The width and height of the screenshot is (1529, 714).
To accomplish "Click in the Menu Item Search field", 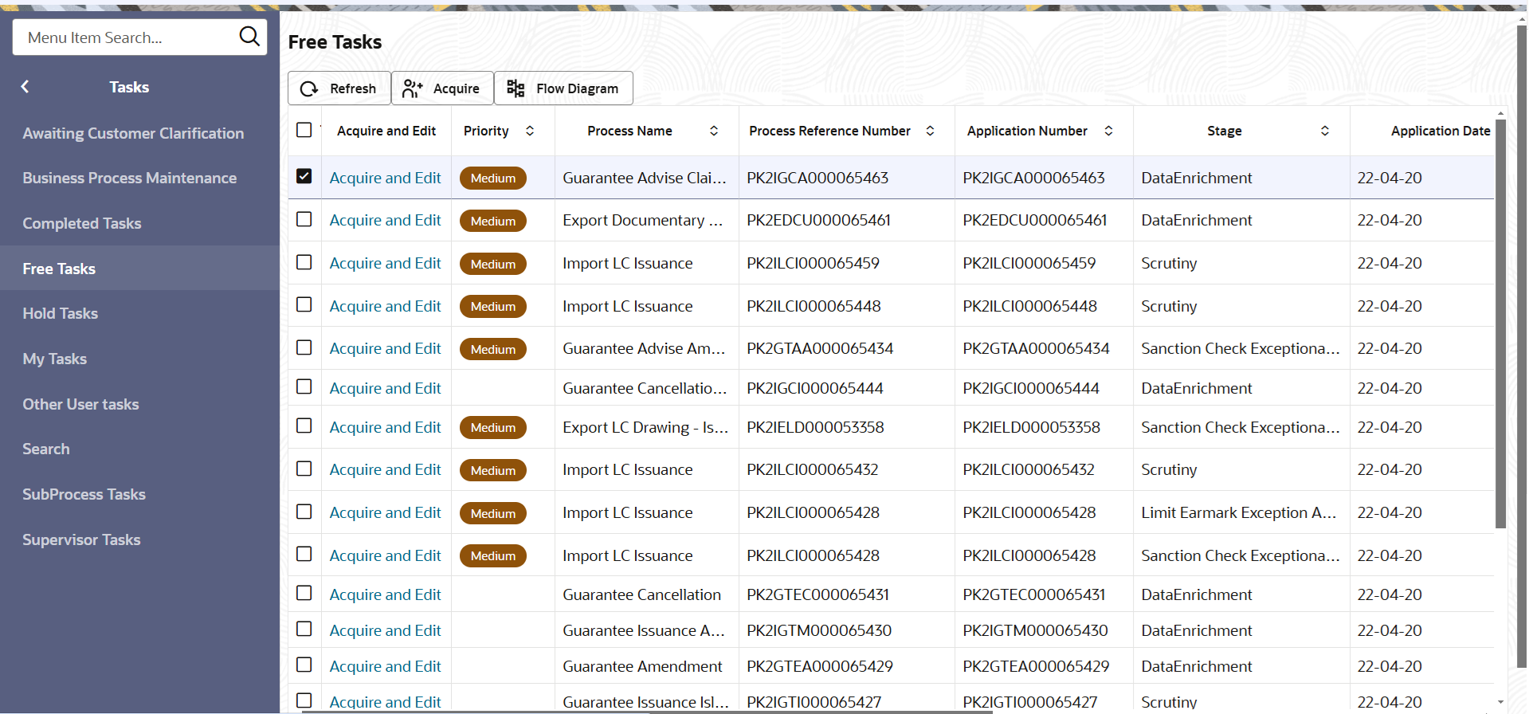I will 127,37.
